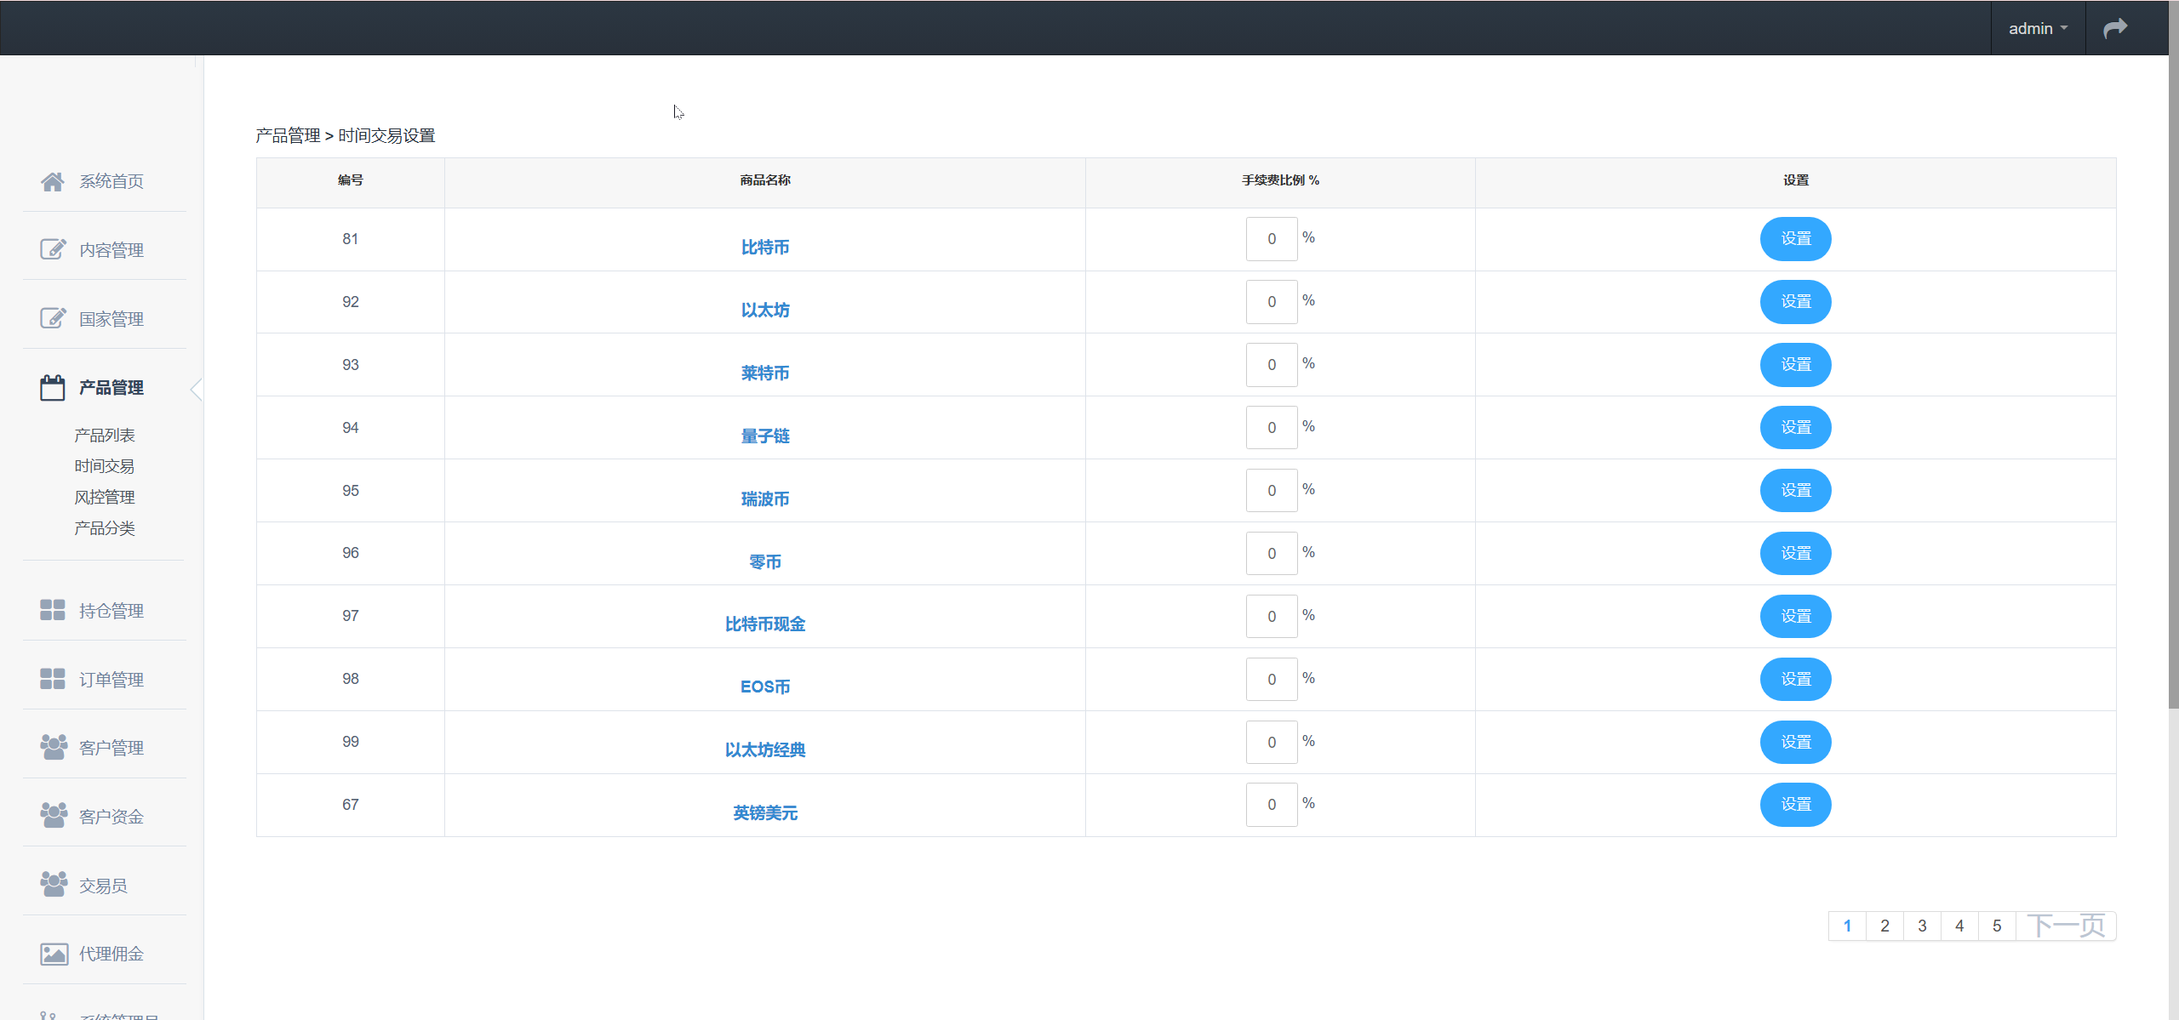Expand the 订单管理 menu section
This screenshot has width=2179, height=1020.
coord(111,679)
